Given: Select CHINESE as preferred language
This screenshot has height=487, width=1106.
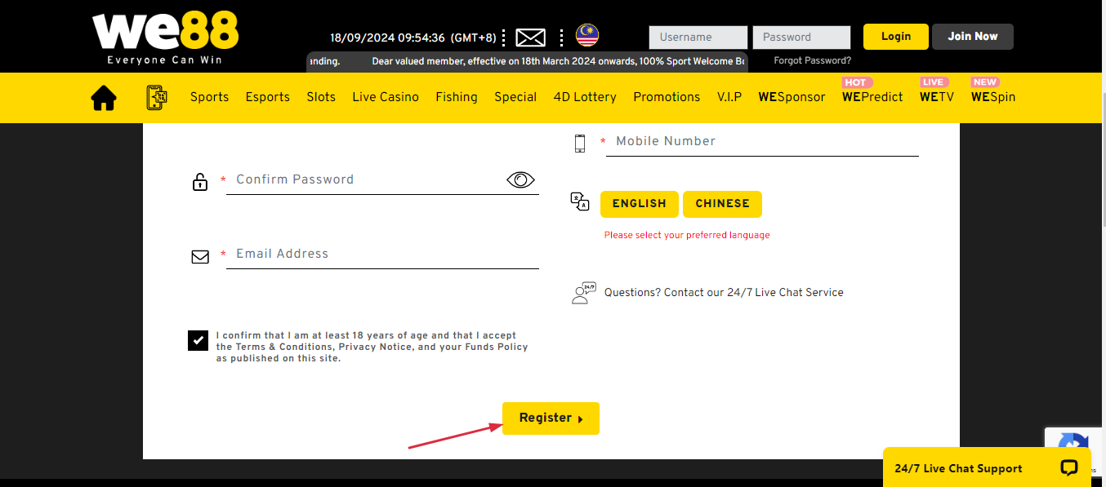Looking at the screenshot, I should (x=722, y=204).
